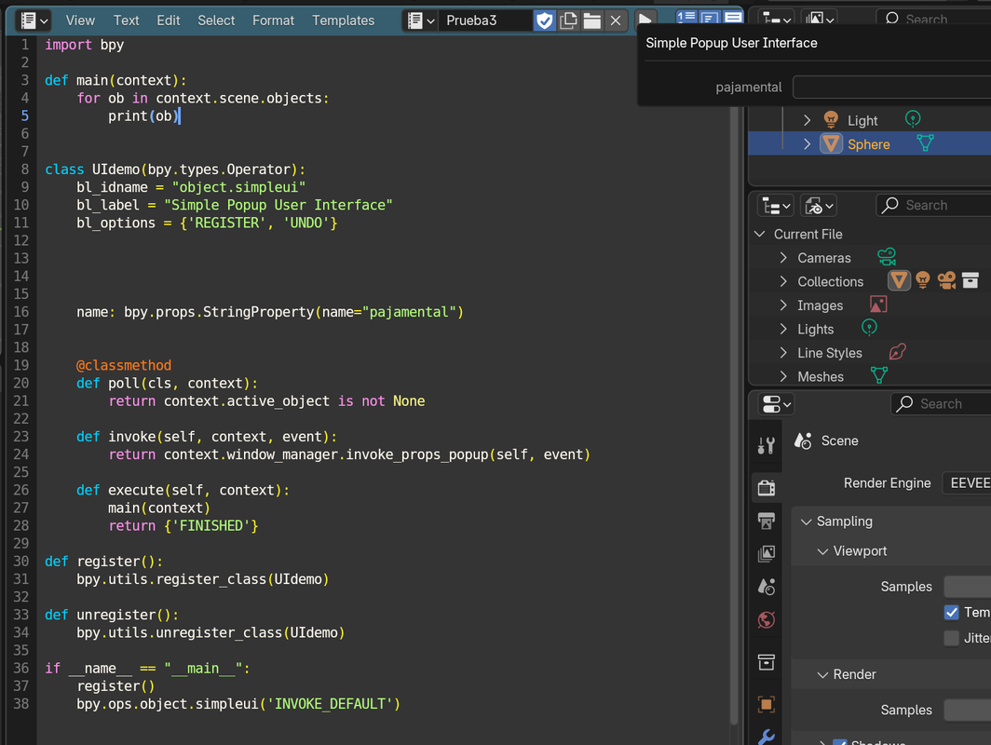Open Blender File display mode dropdown

pos(819,206)
